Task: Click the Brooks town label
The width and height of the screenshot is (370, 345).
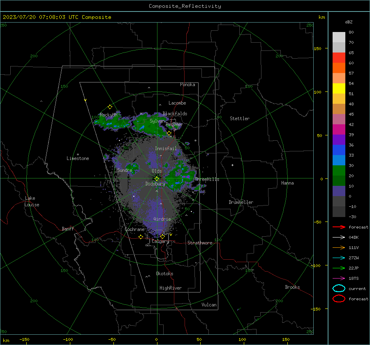Action: [x=292, y=287]
